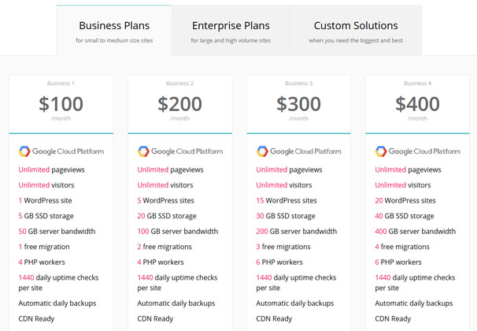Click the Business 4 plan title
This screenshot has width=477, height=331.
417,83
